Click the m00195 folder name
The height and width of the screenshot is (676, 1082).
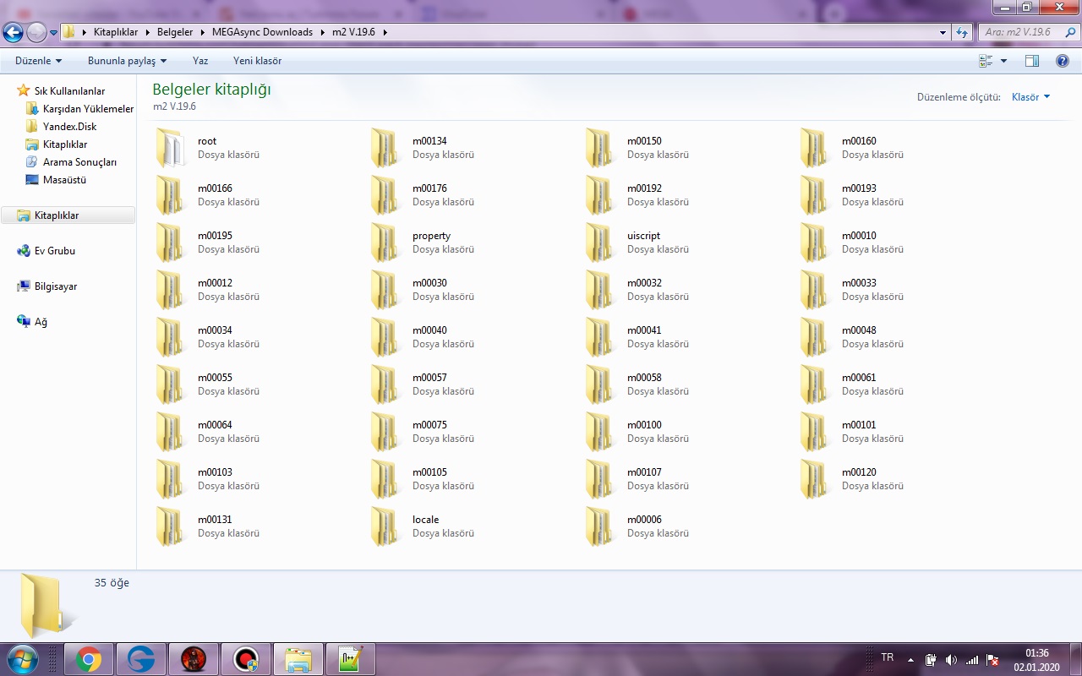point(215,236)
